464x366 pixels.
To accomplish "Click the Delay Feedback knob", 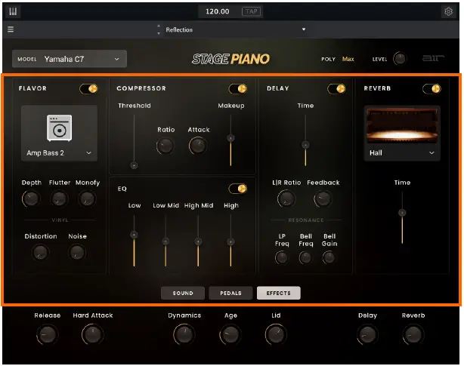I will 323,198.
